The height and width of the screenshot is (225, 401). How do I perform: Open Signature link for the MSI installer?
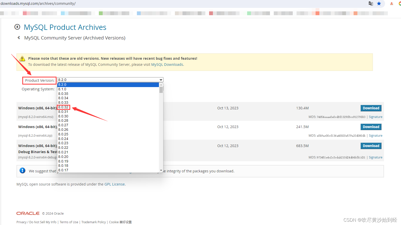point(375,117)
